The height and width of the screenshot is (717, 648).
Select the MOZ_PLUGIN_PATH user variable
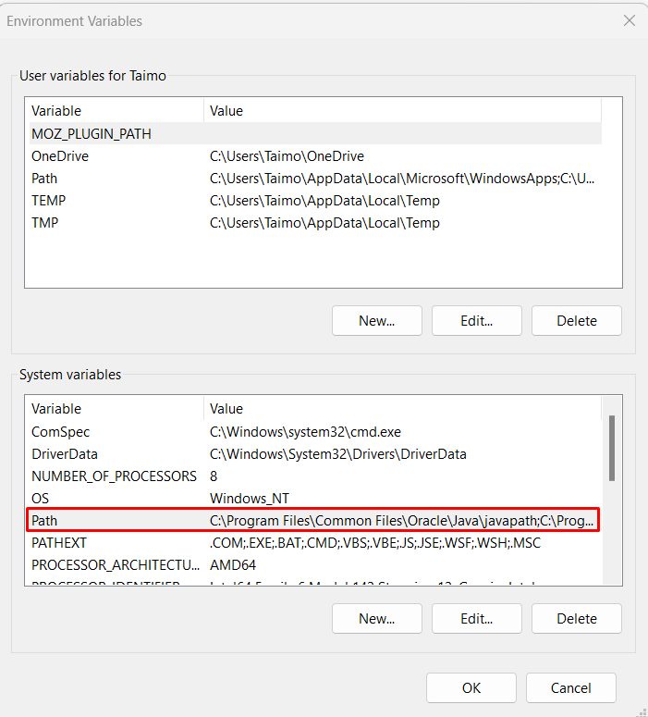point(315,133)
